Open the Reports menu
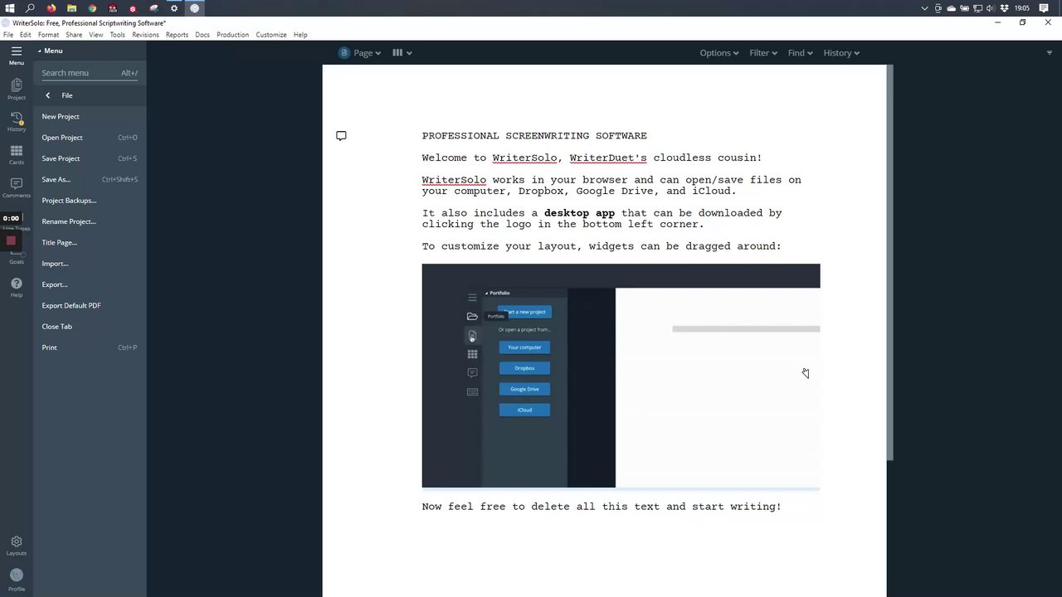The image size is (1062, 597). click(177, 35)
